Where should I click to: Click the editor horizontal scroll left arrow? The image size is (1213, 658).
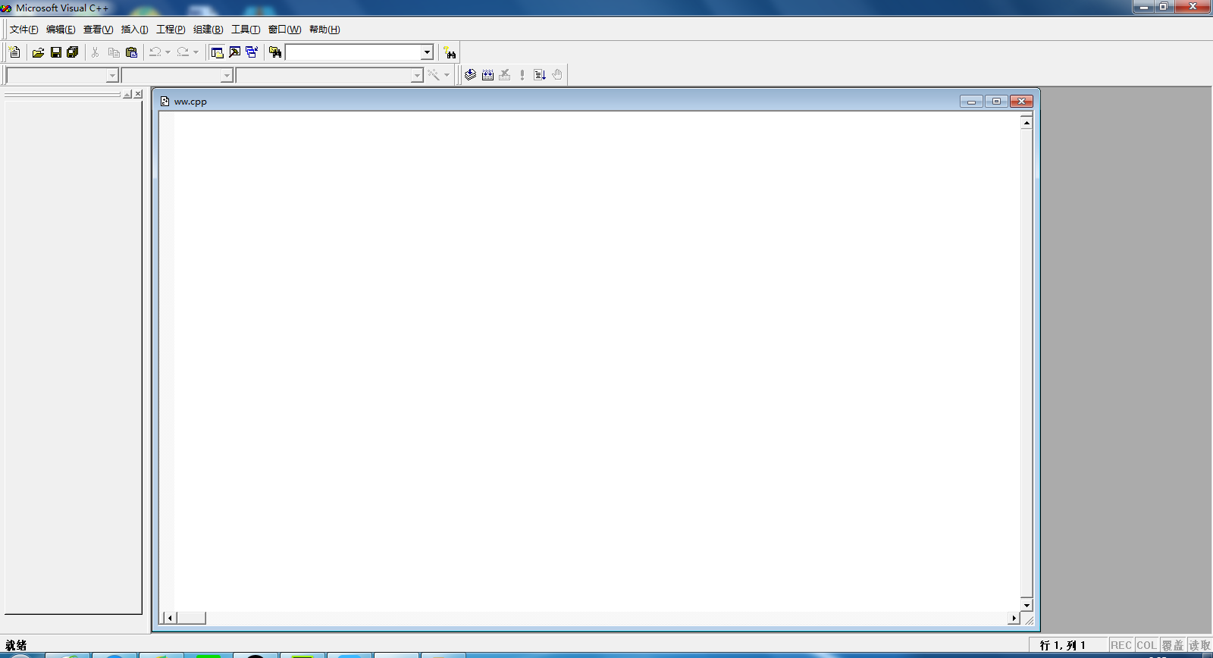170,618
